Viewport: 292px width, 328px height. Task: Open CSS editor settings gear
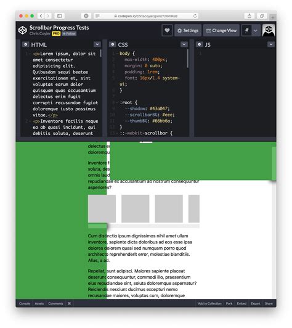coord(113,44)
